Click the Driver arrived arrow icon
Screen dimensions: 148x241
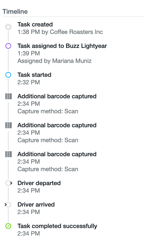point(8,205)
